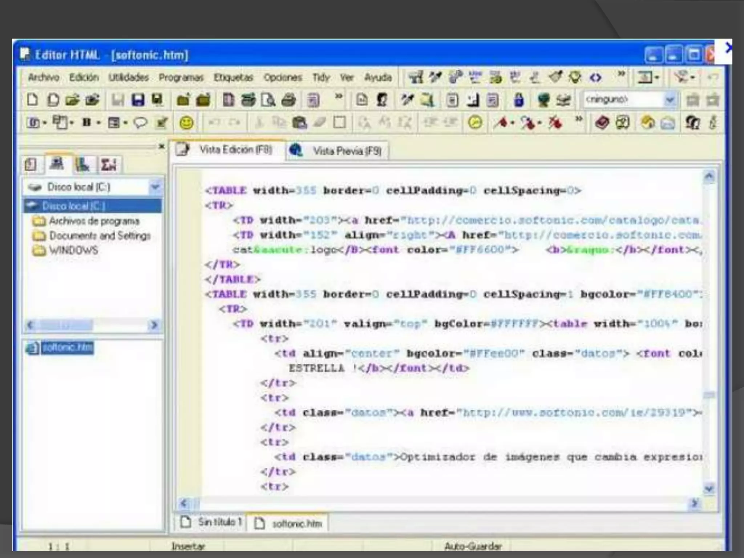The width and height of the screenshot is (744, 558).
Task: Click the blue padlock icon
Action: (x=519, y=100)
